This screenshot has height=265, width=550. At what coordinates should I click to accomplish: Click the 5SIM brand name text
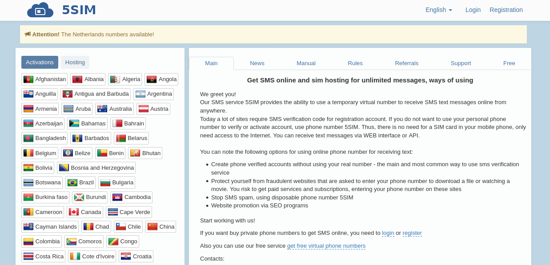pyautogui.click(x=79, y=10)
